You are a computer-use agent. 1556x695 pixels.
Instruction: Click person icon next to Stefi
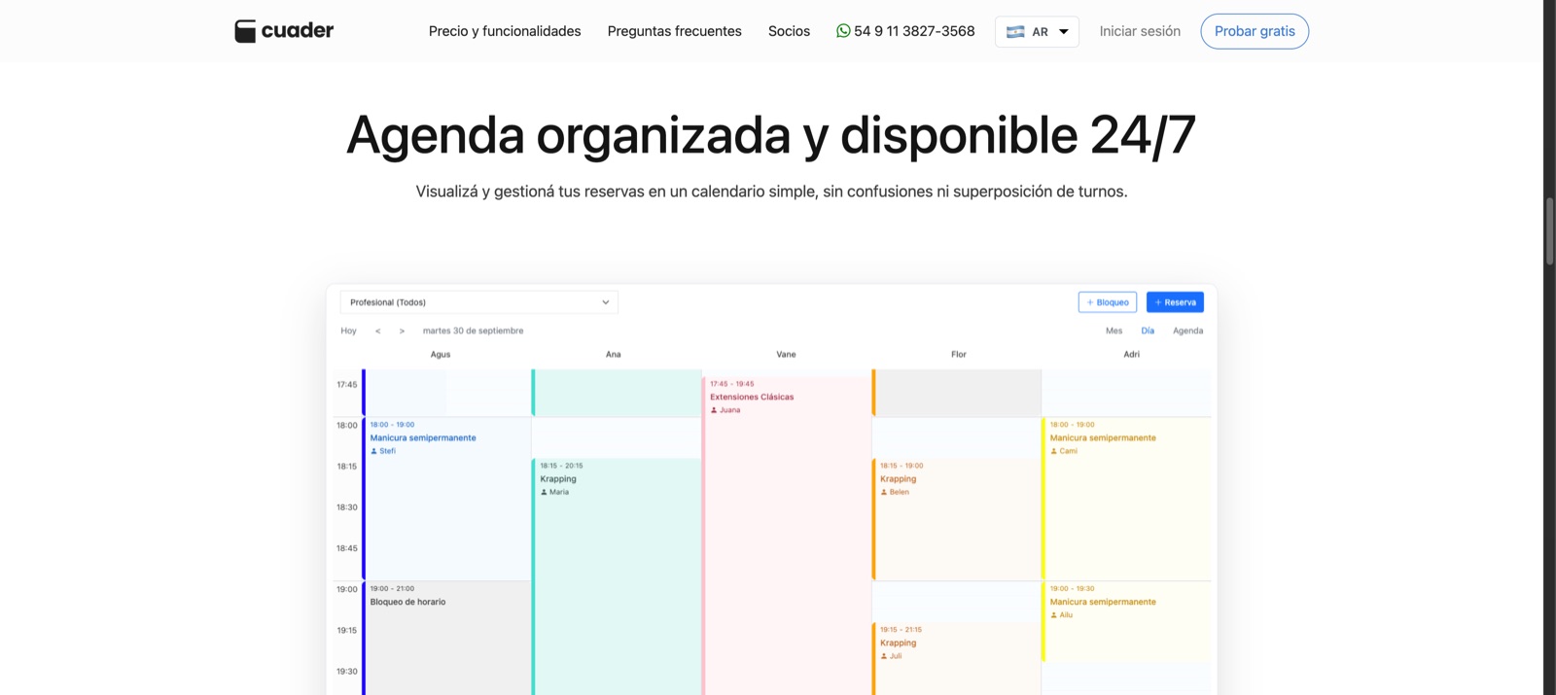tap(373, 451)
